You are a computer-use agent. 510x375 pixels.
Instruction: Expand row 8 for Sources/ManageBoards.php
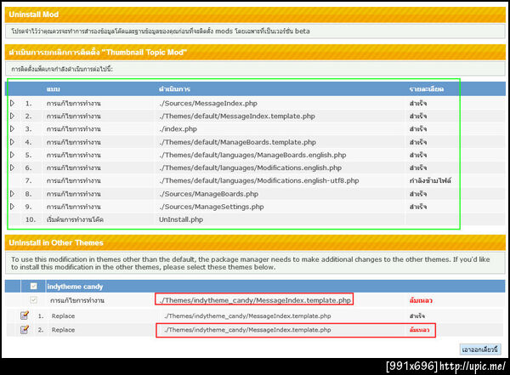coord(13,194)
